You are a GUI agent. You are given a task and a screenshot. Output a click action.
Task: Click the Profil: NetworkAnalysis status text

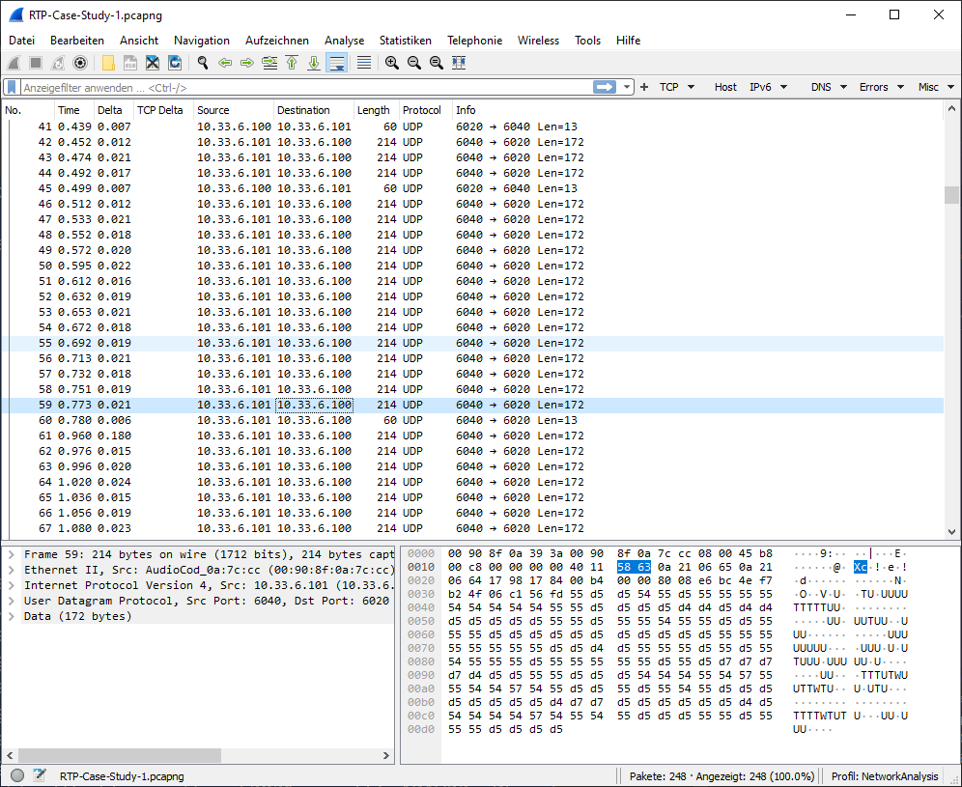pyautogui.click(x=885, y=776)
